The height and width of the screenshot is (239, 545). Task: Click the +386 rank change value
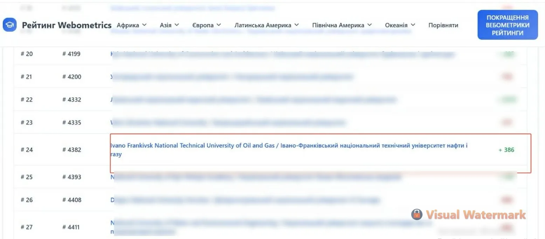point(506,150)
